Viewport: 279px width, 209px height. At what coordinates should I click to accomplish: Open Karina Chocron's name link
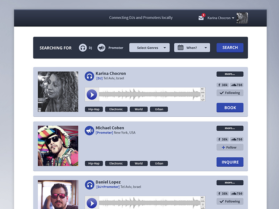coord(111,73)
